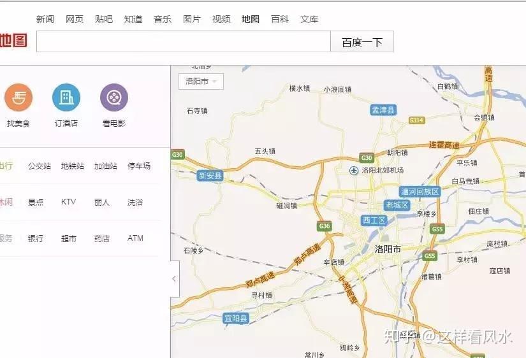Click the 石陵乡 township label

click(194, 250)
